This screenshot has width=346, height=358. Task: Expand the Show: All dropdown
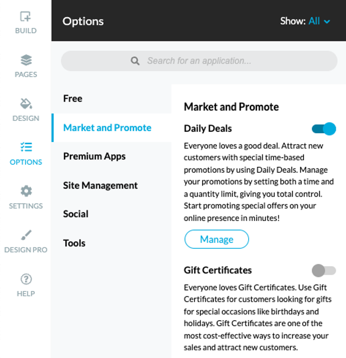tap(319, 21)
